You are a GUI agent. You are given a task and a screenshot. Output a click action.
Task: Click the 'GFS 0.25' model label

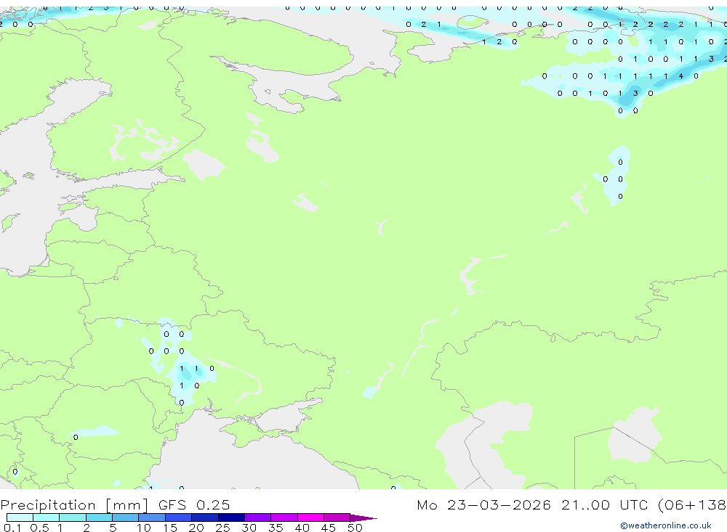tap(194, 504)
